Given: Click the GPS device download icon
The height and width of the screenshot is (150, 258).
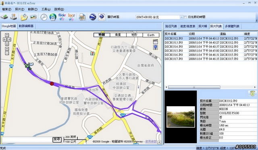Looking at the screenshot, I should coord(4,17).
